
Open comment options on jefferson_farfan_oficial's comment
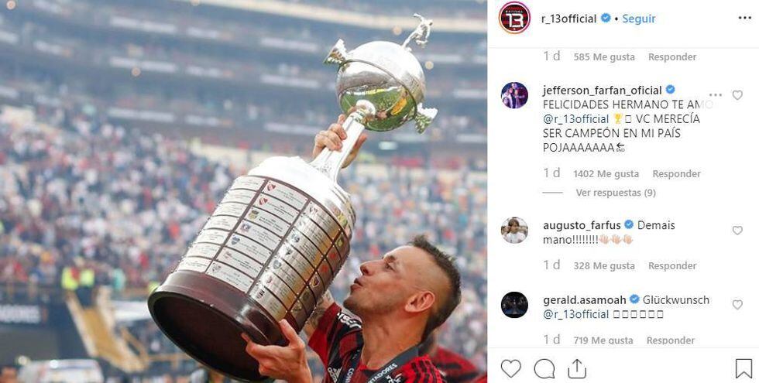[x=715, y=95]
